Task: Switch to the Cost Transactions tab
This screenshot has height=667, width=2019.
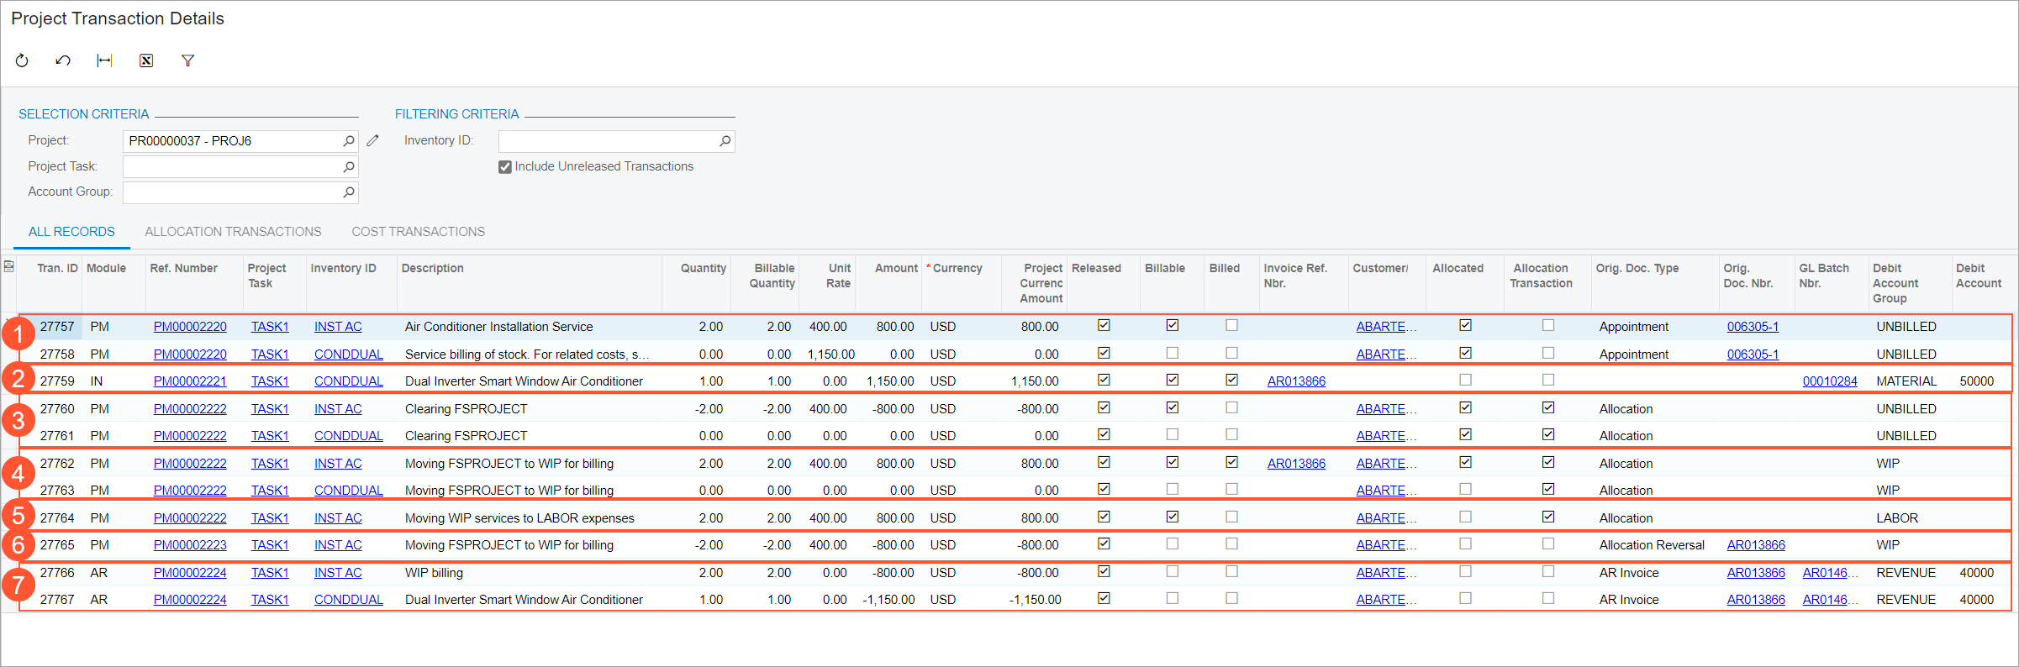Action: tap(418, 232)
